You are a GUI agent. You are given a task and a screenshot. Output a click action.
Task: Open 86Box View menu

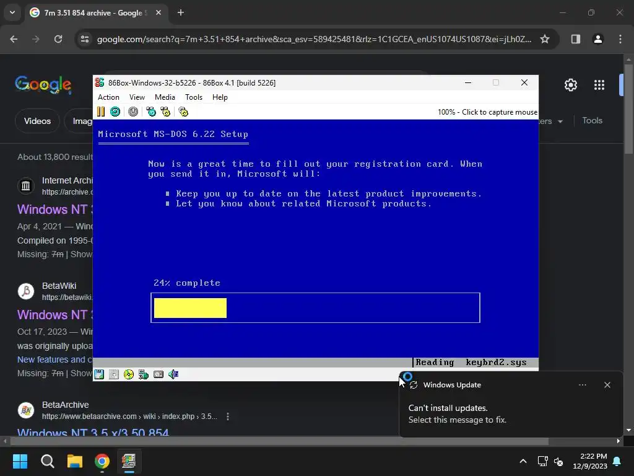coord(137,97)
